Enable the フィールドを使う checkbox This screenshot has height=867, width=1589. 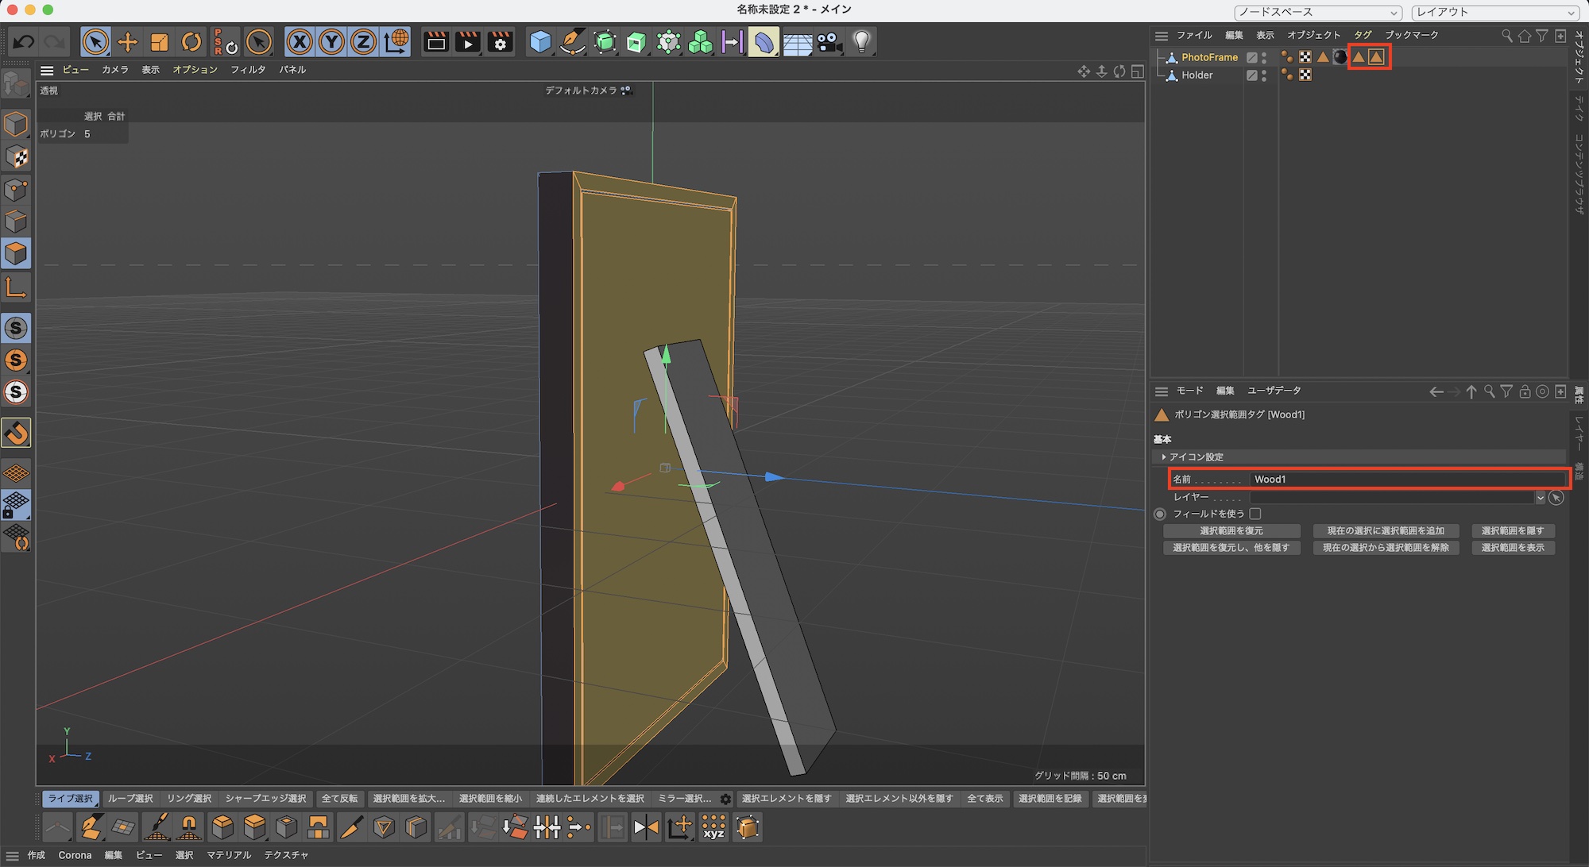(1255, 514)
